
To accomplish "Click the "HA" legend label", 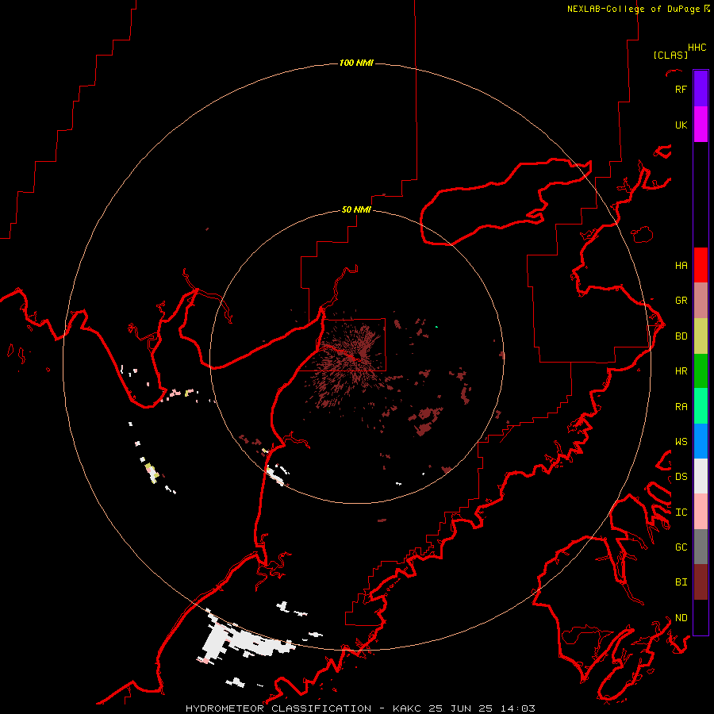I will coord(681,265).
